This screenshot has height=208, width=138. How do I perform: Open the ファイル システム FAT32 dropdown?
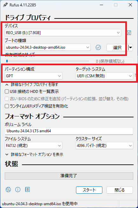point(33,146)
